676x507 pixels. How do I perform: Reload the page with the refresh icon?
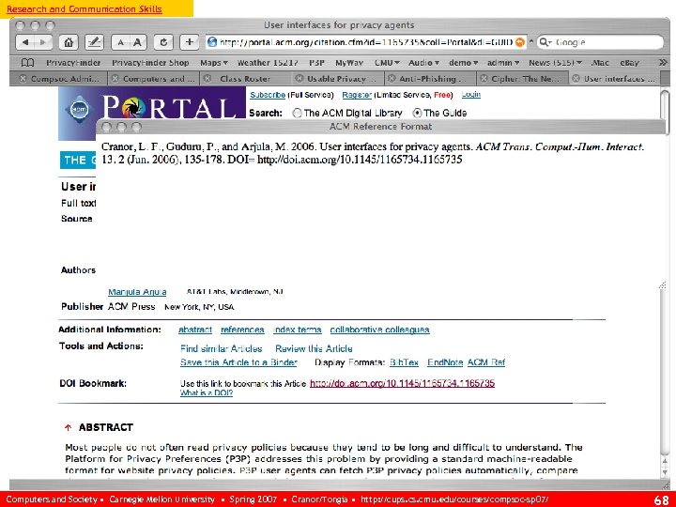tap(163, 42)
